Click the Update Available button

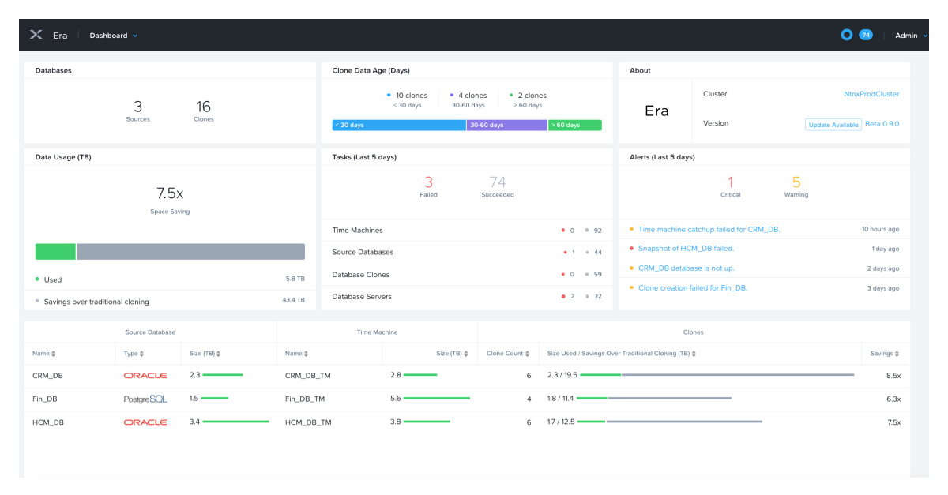coord(833,124)
